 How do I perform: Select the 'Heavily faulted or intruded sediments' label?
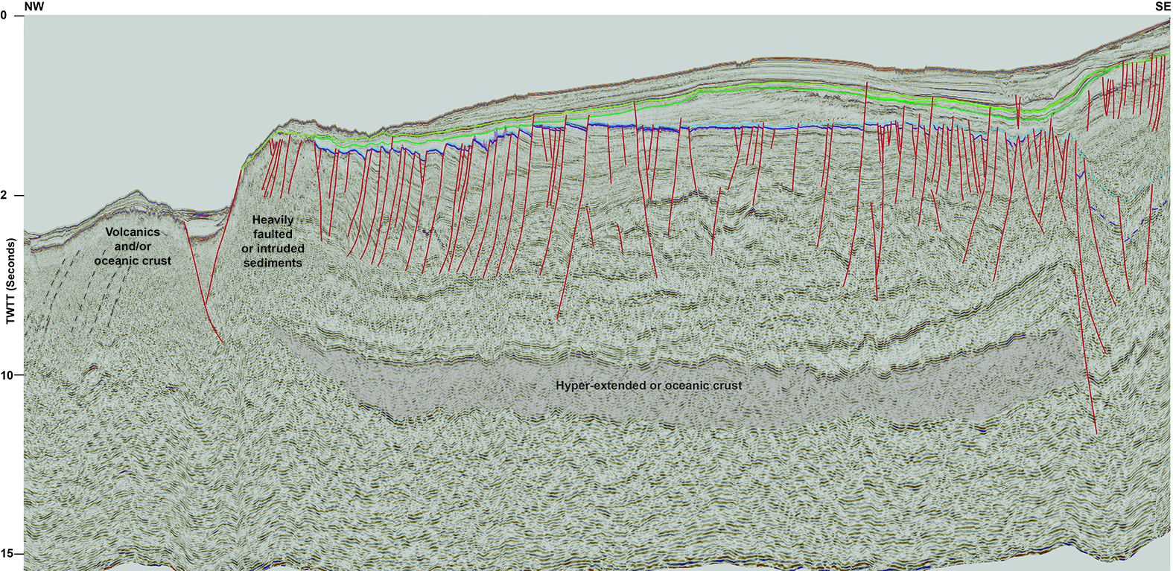coord(273,241)
